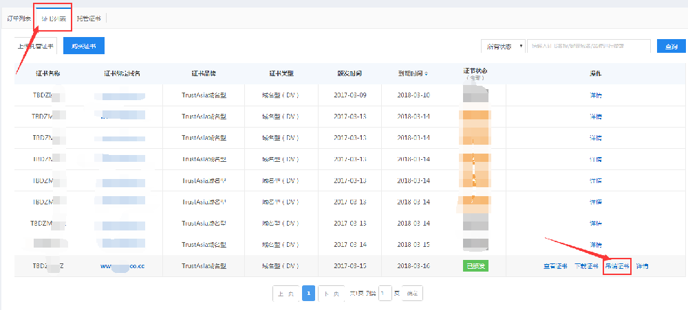Image resolution: width=688 pixels, height=310 pixels.
Task: Click the 颁发时间 column header
Action: click(x=350, y=73)
